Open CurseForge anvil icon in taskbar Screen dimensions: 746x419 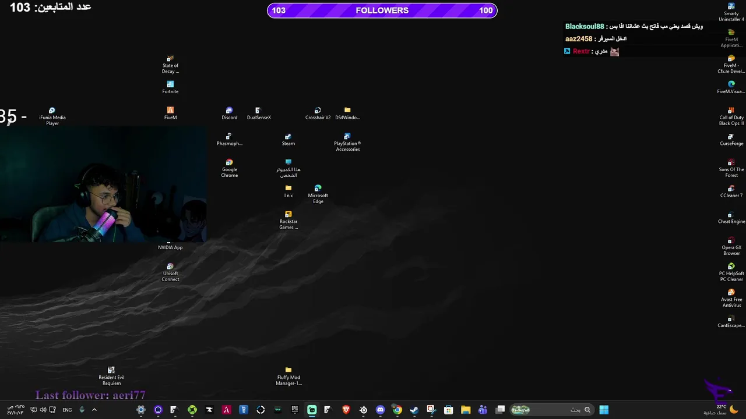209,410
